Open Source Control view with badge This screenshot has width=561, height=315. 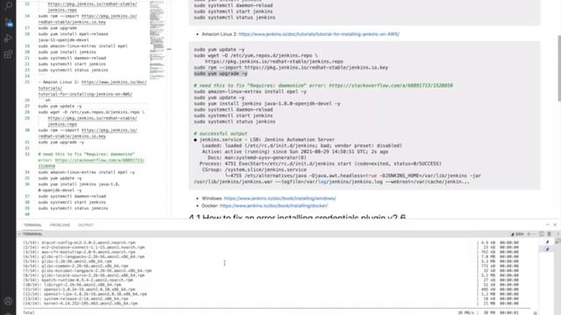point(8,22)
